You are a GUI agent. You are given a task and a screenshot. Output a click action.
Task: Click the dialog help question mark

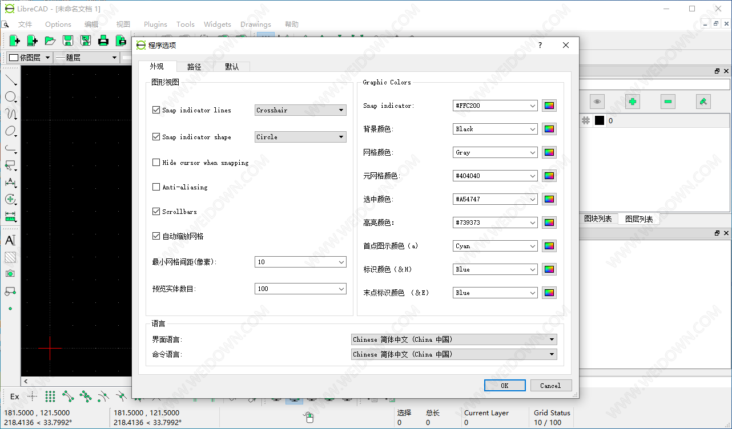[540, 45]
